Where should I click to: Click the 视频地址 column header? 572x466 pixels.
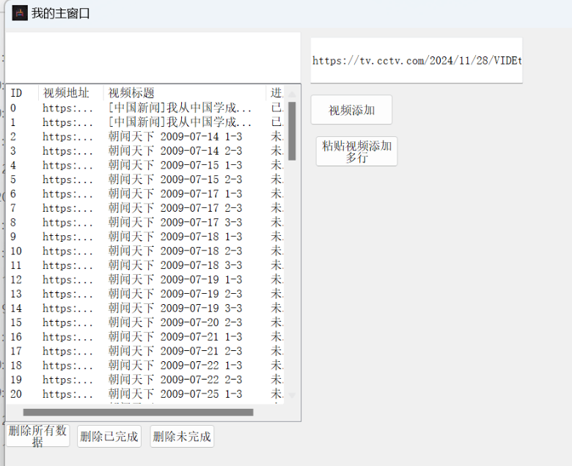[66, 93]
